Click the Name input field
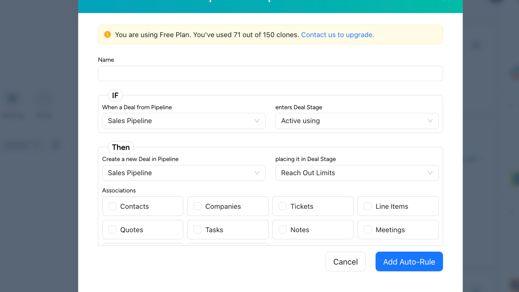This screenshot has width=519, height=292. 270,73
